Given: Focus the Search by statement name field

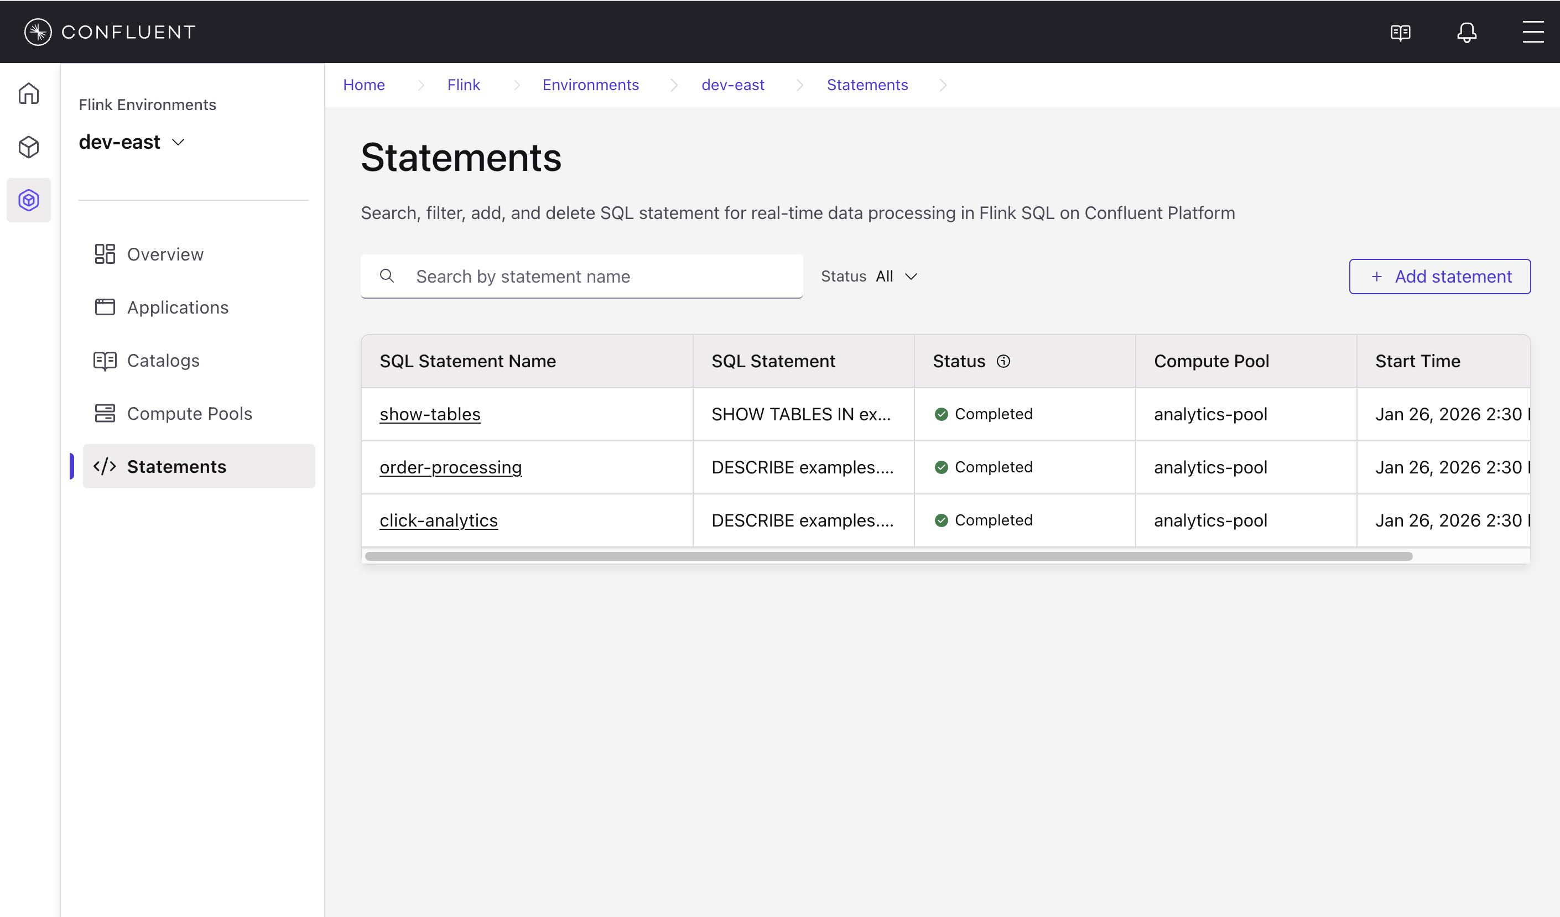Looking at the screenshot, I should click(x=582, y=277).
